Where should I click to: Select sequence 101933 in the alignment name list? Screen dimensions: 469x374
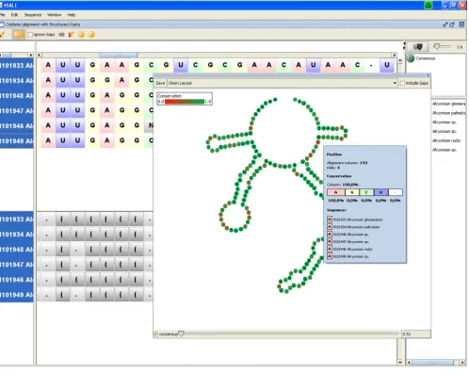(17, 65)
